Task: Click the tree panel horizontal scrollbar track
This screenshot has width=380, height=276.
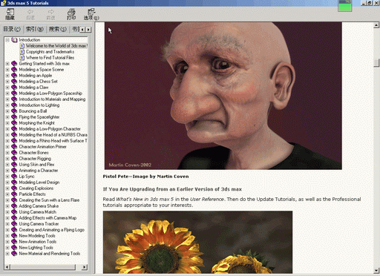Action: pyautogui.click(x=79, y=267)
